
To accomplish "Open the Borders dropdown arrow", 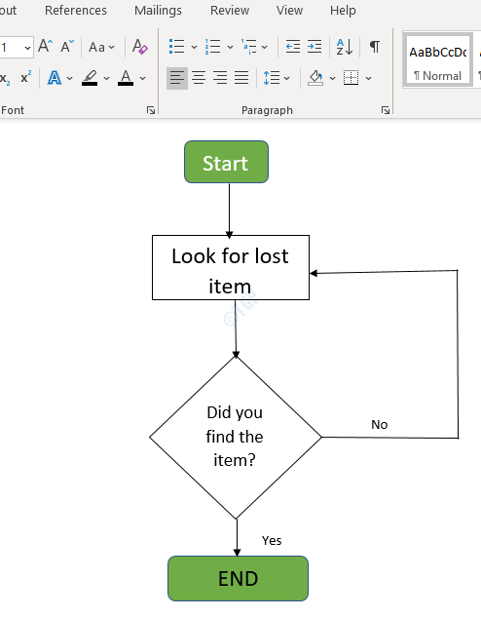I will (x=369, y=78).
